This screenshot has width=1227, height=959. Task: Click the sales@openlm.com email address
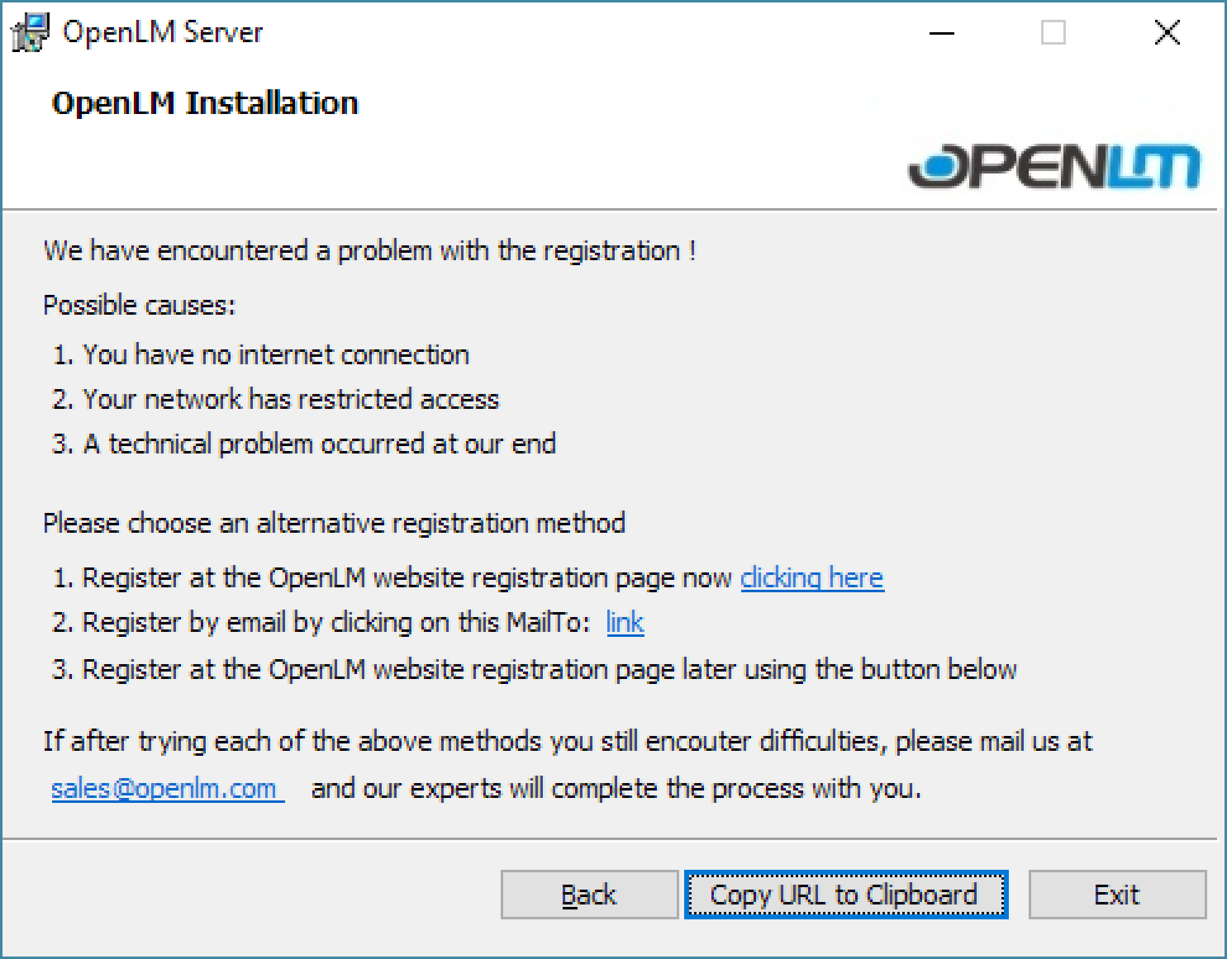tap(167, 789)
